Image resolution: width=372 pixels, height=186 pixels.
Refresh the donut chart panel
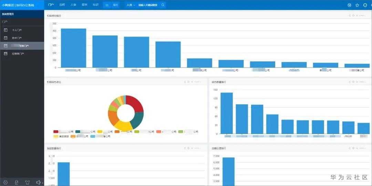[x=185, y=82]
